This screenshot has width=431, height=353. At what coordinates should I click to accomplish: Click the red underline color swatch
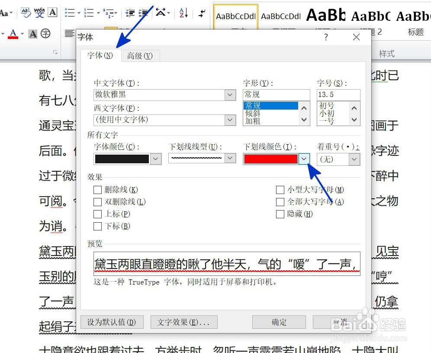point(270,159)
